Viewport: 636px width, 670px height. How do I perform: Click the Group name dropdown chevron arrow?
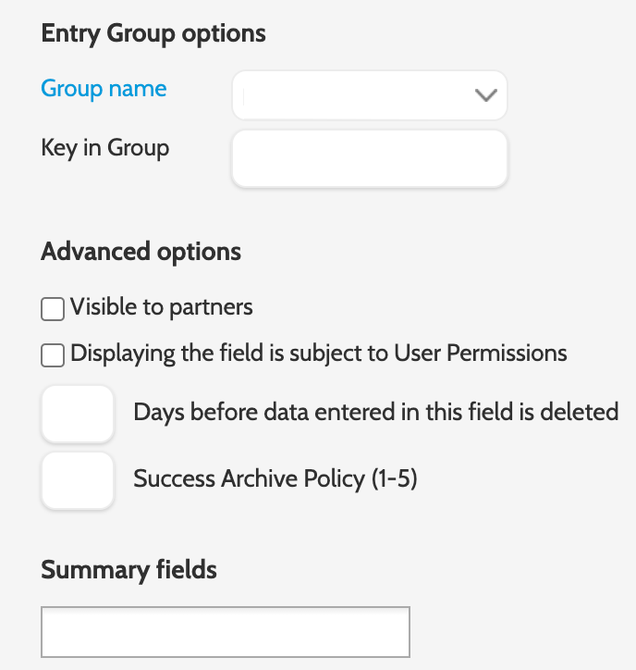click(x=485, y=95)
